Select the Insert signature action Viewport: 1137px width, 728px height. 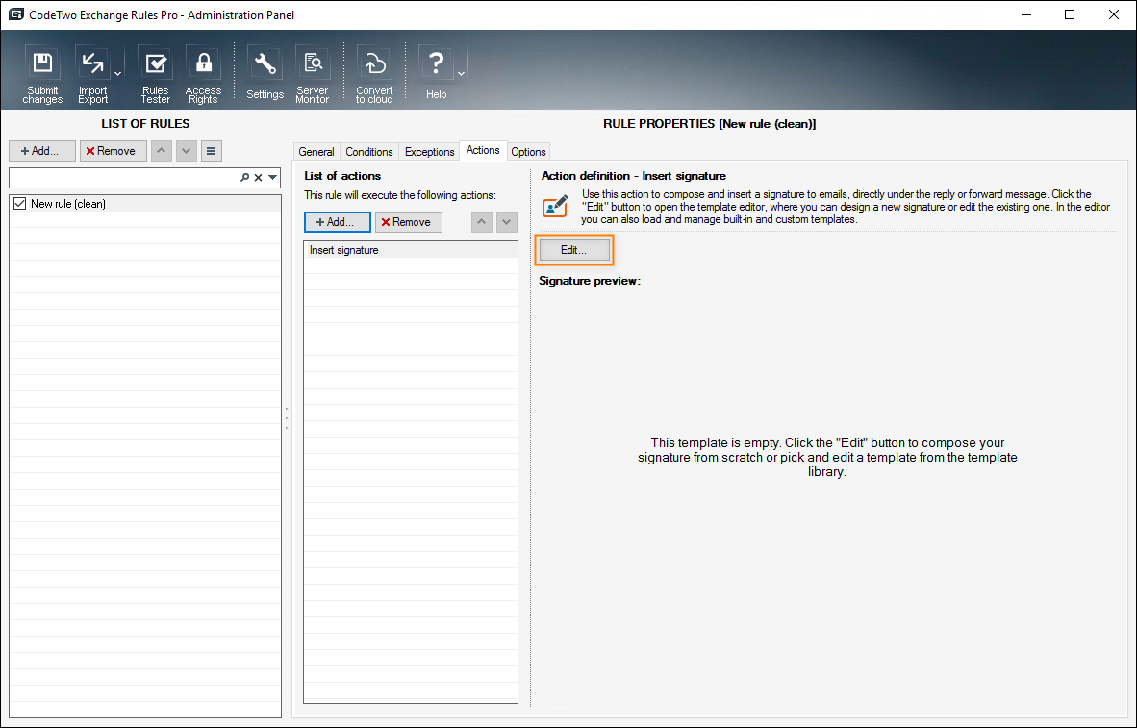tap(411, 250)
